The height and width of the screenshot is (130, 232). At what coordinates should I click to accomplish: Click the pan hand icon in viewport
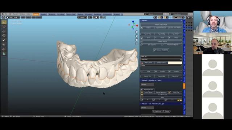[x=137, y=36]
